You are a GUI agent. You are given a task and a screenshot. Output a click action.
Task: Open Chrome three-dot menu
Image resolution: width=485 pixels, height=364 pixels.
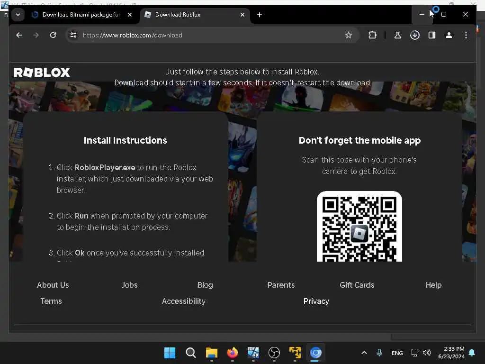466,35
